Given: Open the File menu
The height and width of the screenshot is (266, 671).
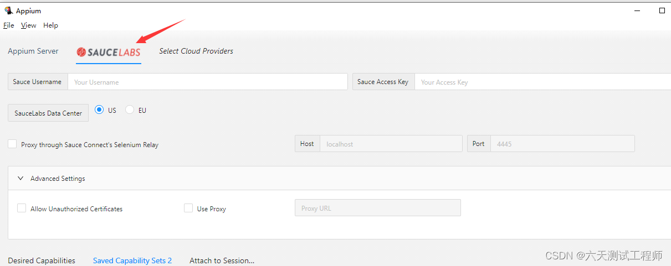Looking at the screenshot, I should point(8,25).
